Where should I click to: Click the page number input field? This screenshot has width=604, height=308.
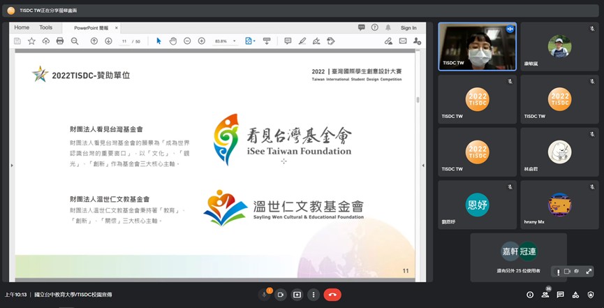click(x=124, y=41)
